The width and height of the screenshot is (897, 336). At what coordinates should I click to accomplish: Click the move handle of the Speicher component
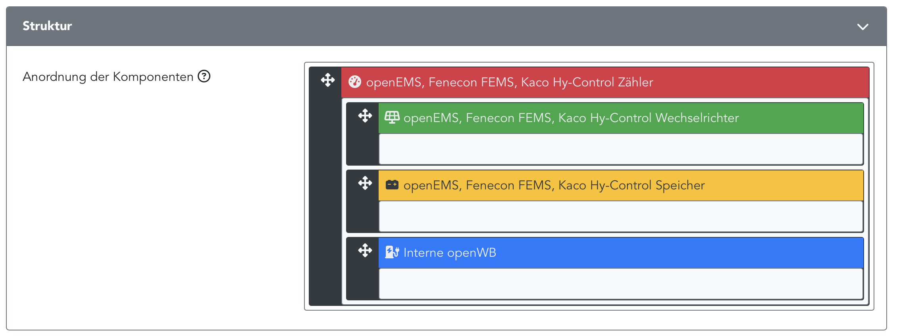(365, 183)
